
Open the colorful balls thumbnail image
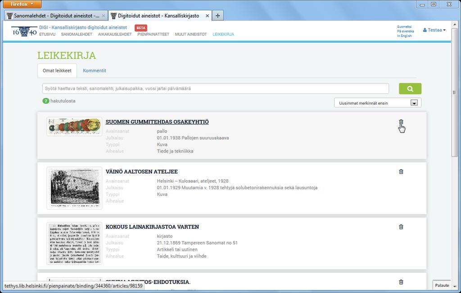point(74,127)
